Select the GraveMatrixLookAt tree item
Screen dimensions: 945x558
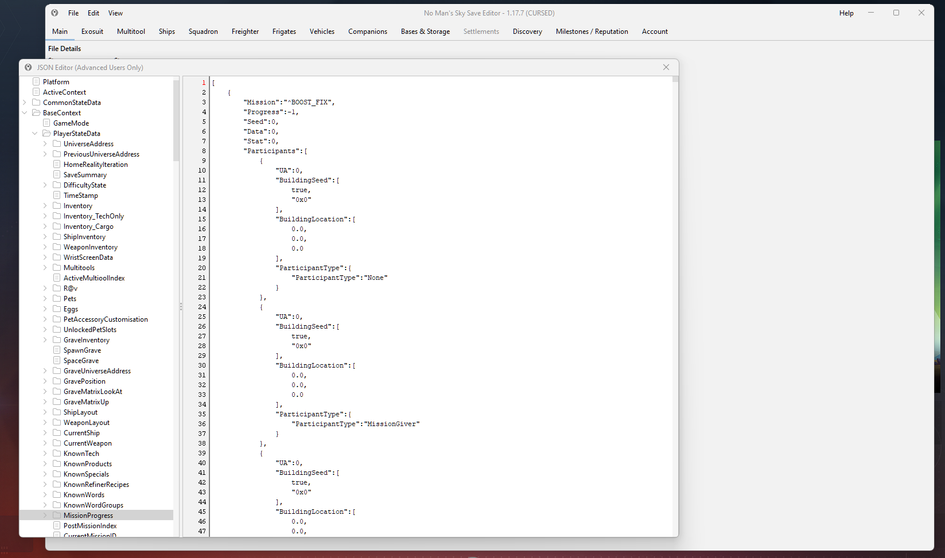[x=93, y=391]
